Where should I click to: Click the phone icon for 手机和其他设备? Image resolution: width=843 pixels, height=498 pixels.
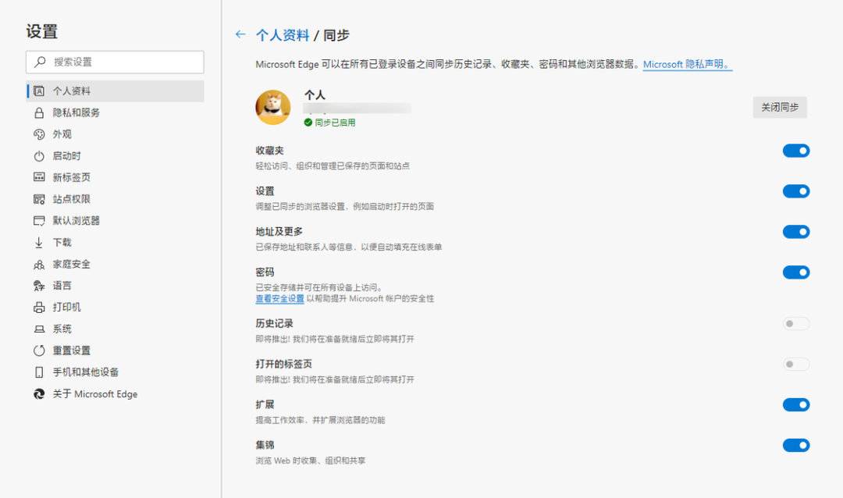(x=39, y=372)
